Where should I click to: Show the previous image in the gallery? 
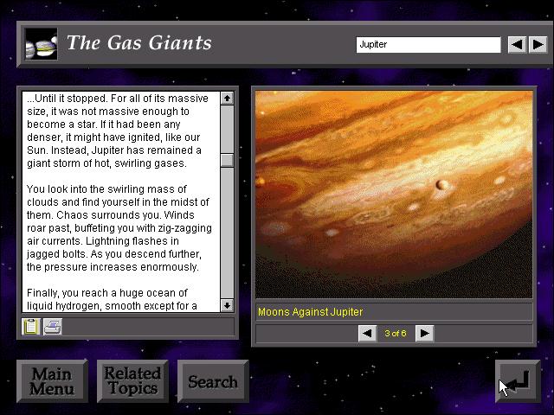pyautogui.click(x=367, y=333)
